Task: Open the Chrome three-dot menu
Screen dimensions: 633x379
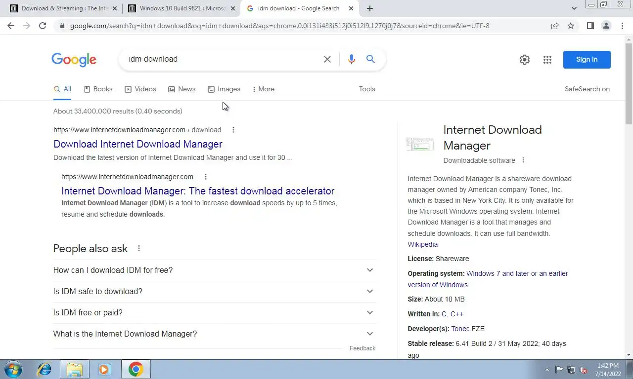Action: pos(622,26)
